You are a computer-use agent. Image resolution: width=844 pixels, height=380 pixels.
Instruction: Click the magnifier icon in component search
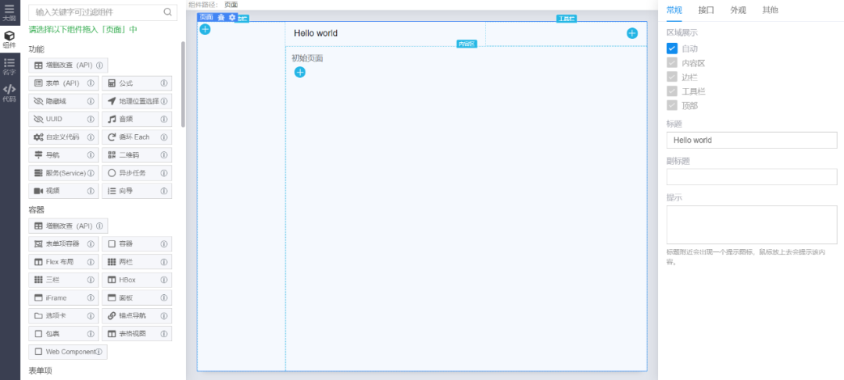point(168,12)
